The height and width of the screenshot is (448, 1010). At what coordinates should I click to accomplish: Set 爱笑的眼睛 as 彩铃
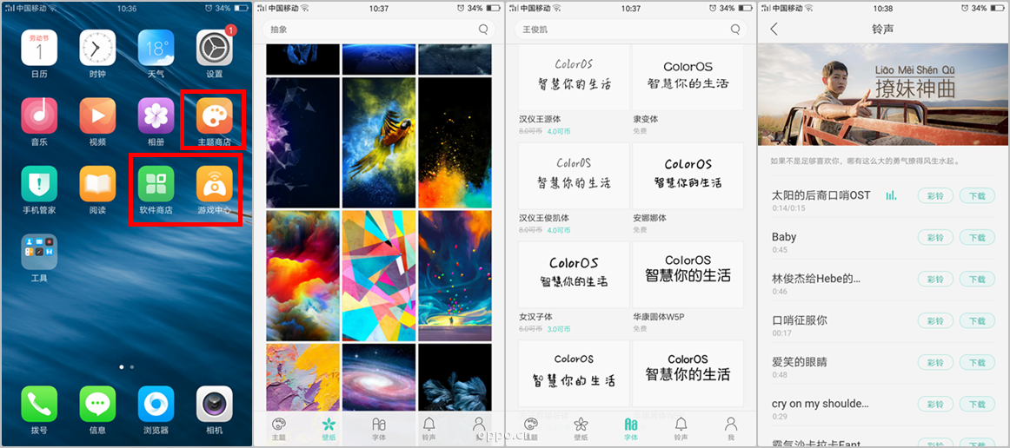coord(935,363)
